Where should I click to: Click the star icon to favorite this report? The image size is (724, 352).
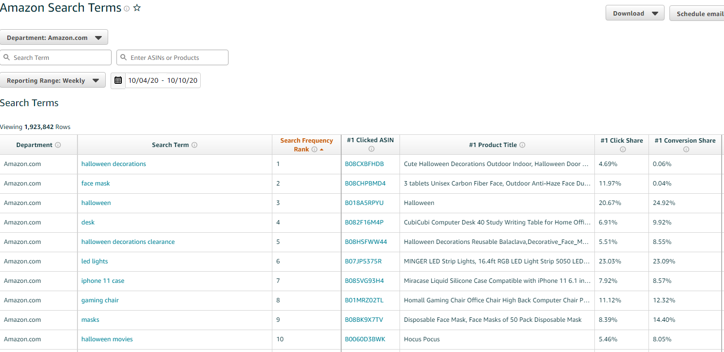click(x=137, y=8)
